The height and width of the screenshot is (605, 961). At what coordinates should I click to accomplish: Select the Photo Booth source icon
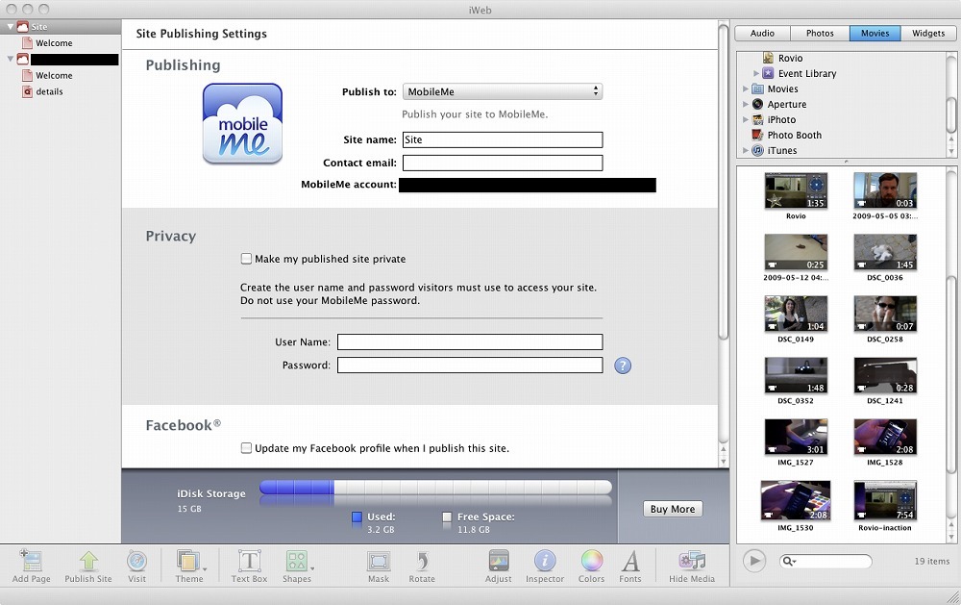point(757,135)
